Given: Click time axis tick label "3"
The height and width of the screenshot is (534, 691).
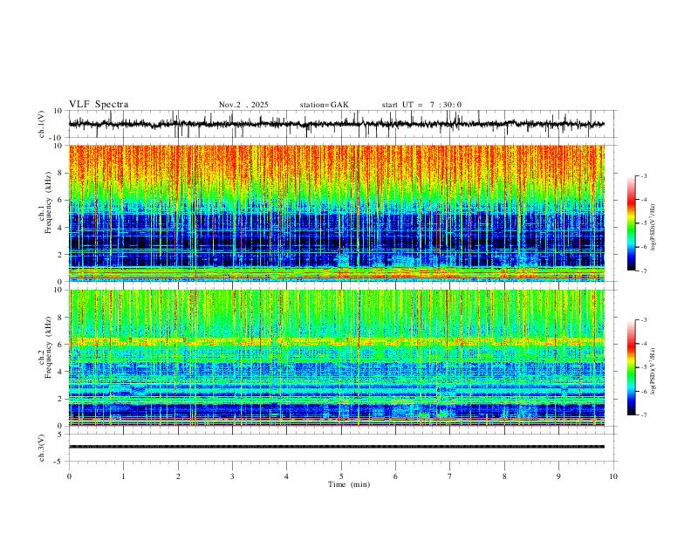Looking at the screenshot, I should (x=232, y=476).
